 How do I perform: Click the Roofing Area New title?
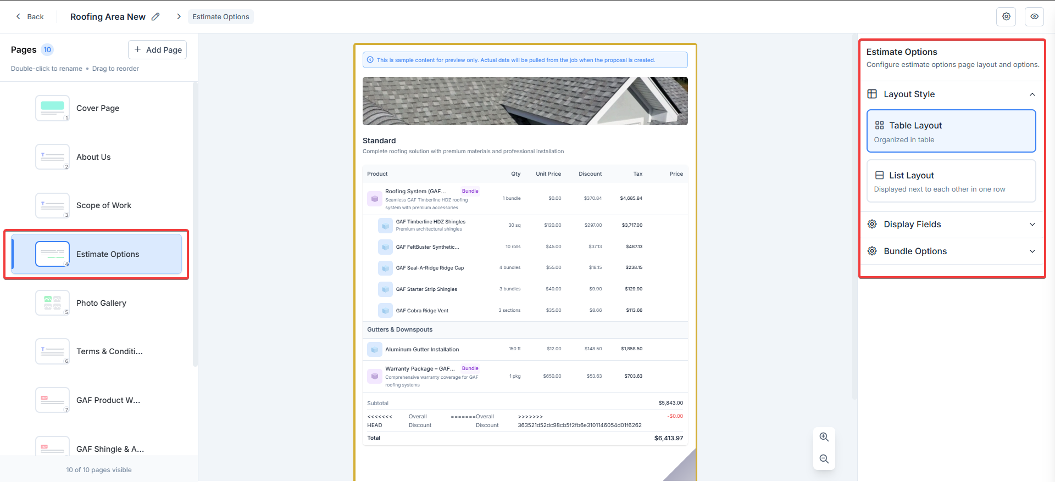point(108,16)
